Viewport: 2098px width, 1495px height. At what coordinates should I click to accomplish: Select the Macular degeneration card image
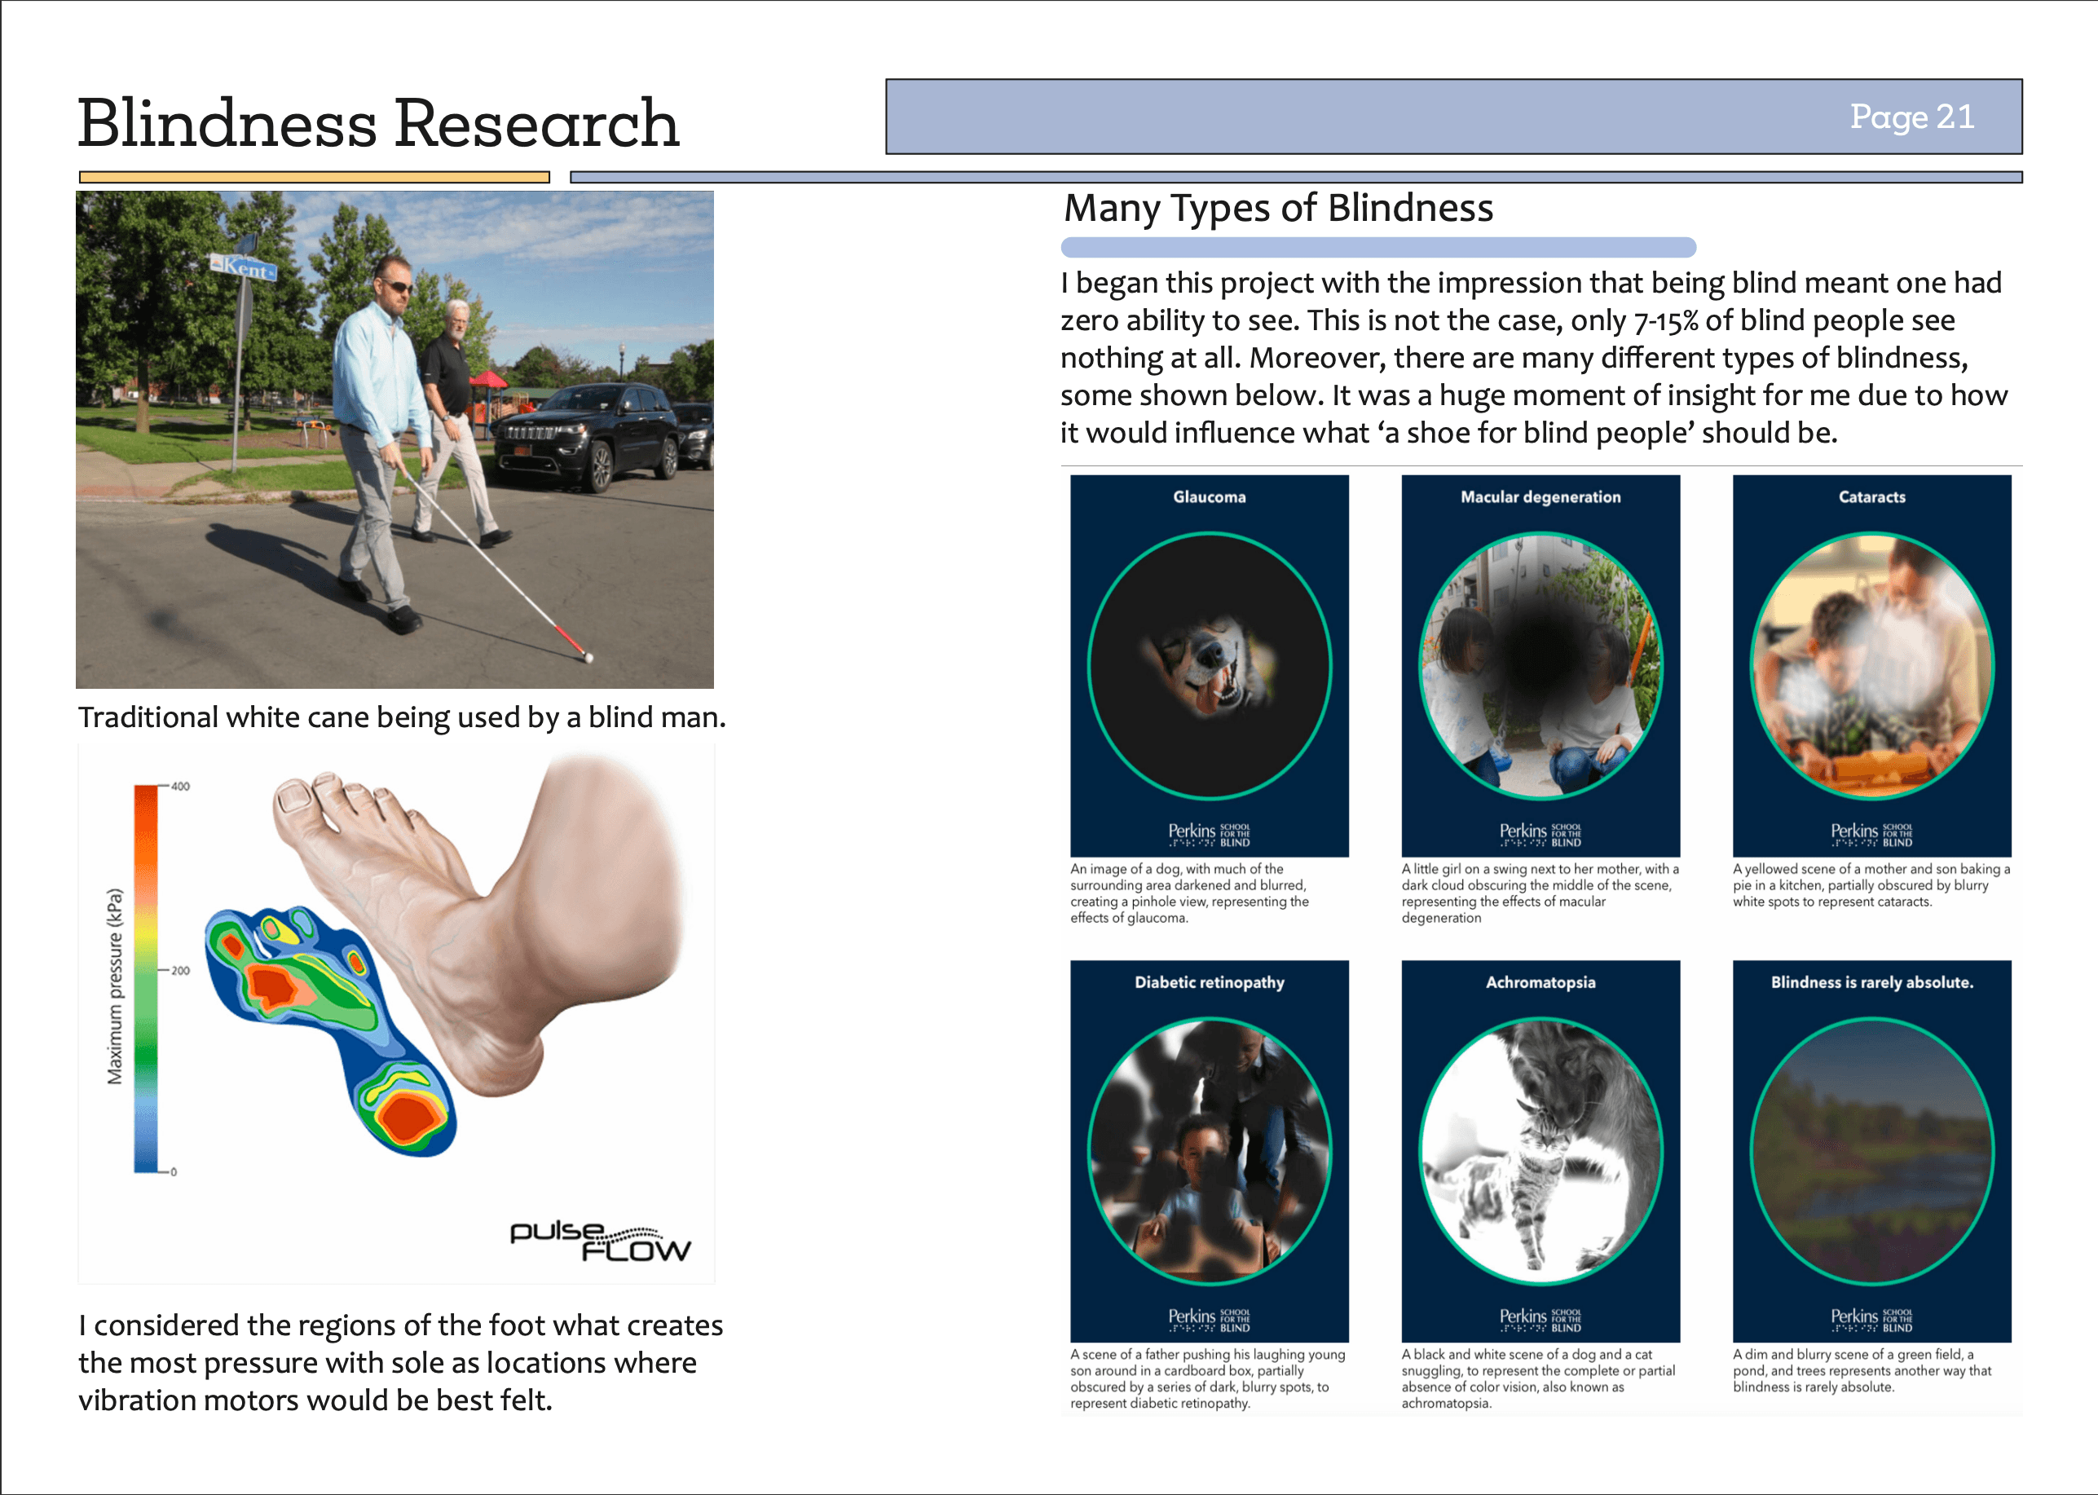point(1540,665)
